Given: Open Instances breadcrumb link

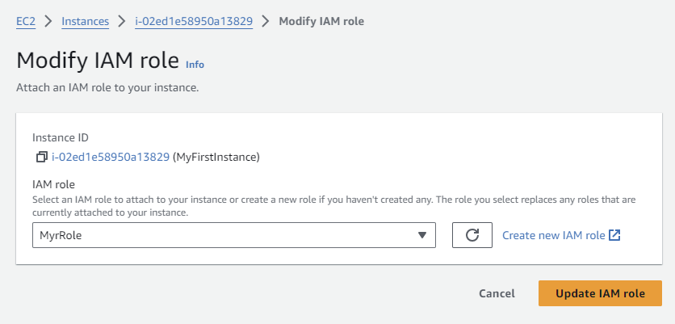Looking at the screenshot, I should coord(86,21).
